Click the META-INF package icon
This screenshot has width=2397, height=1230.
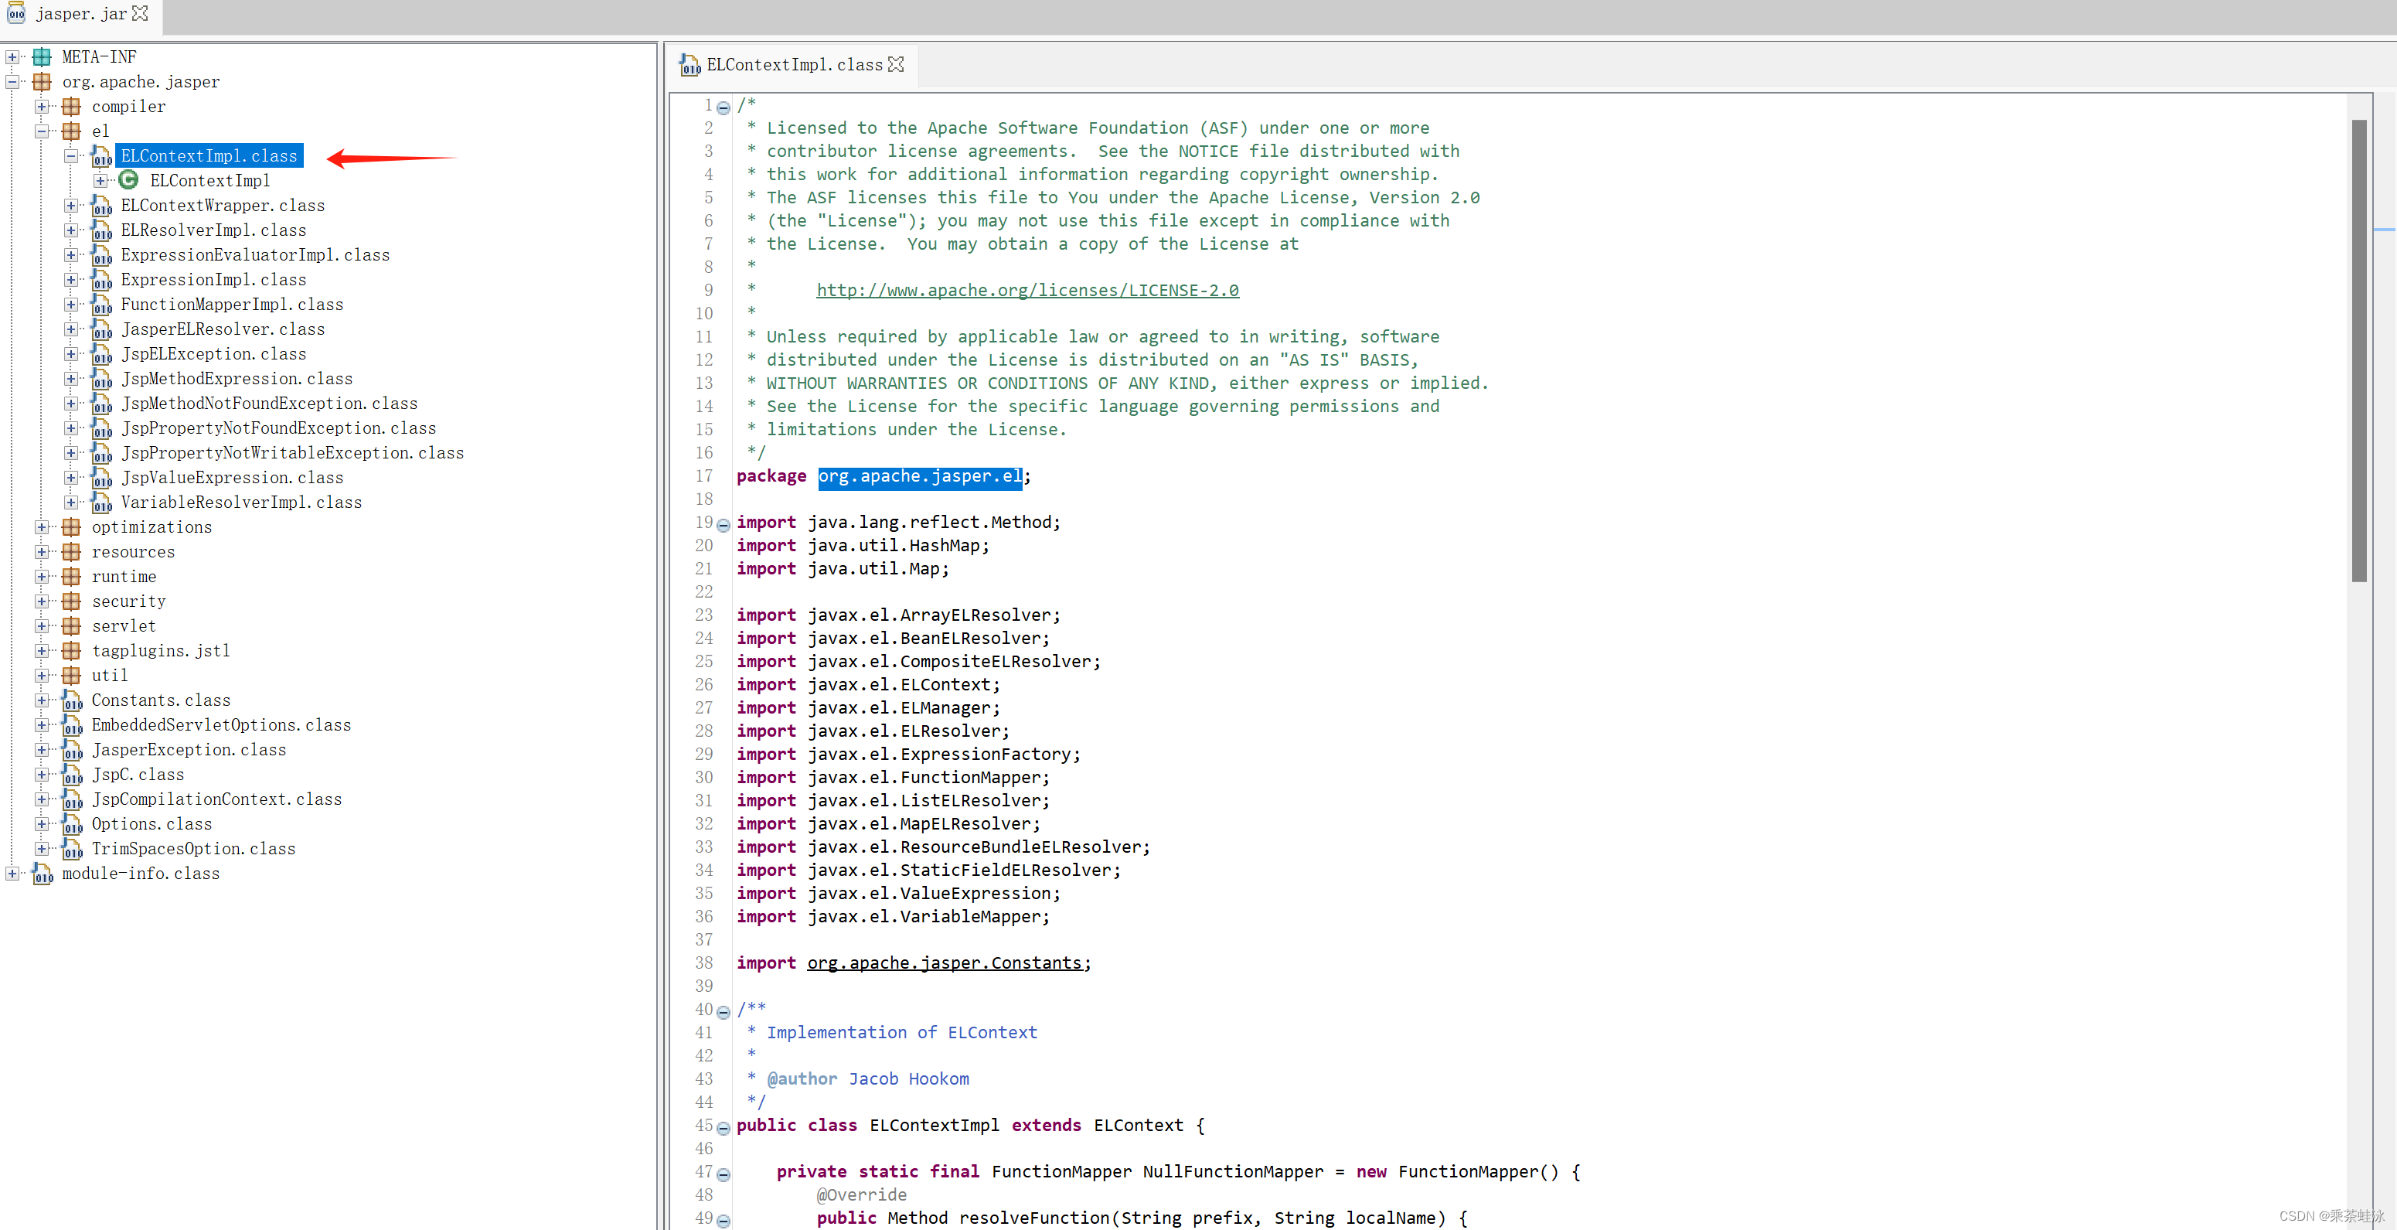[42, 56]
